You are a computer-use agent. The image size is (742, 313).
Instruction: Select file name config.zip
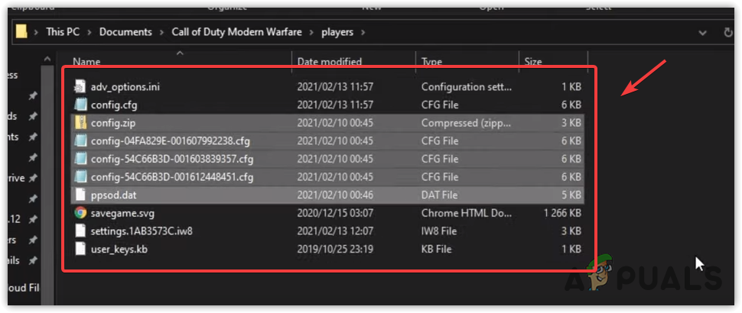pyautogui.click(x=112, y=123)
